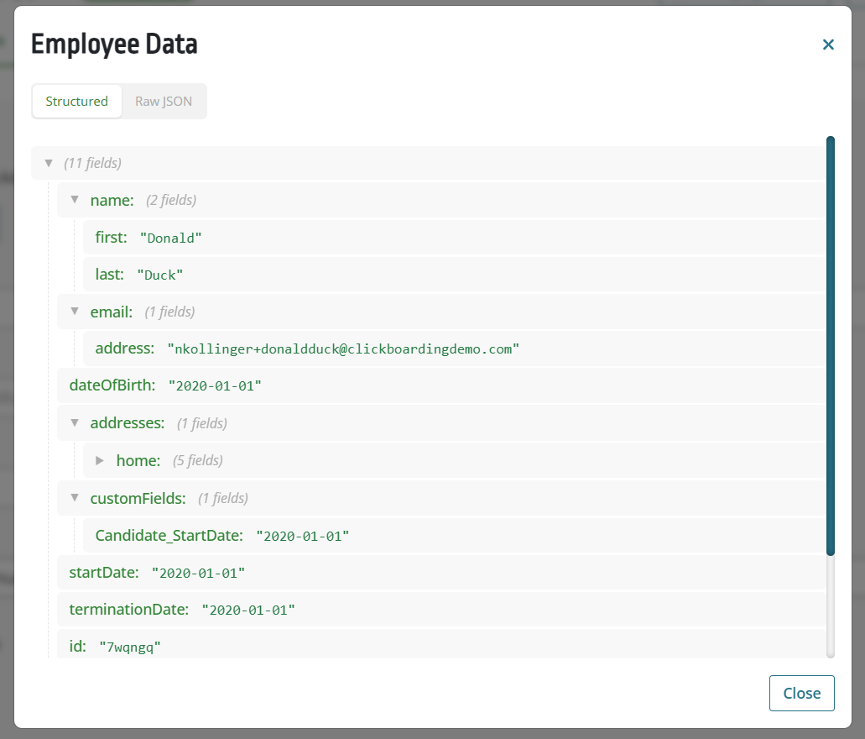Click the addresses label text
The height and width of the screenshot is (739, 865).
pos(128,423)
